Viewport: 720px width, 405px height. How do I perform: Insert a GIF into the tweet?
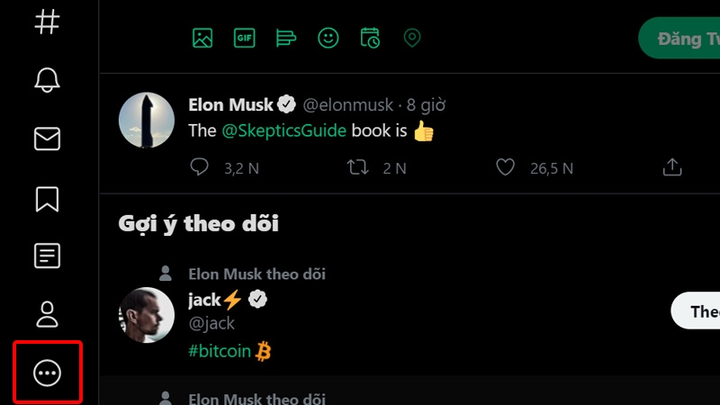click(x=244, y=38)
